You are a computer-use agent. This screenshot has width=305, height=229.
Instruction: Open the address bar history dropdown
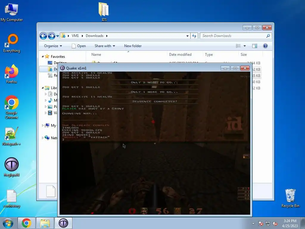[x=187, y=36]
